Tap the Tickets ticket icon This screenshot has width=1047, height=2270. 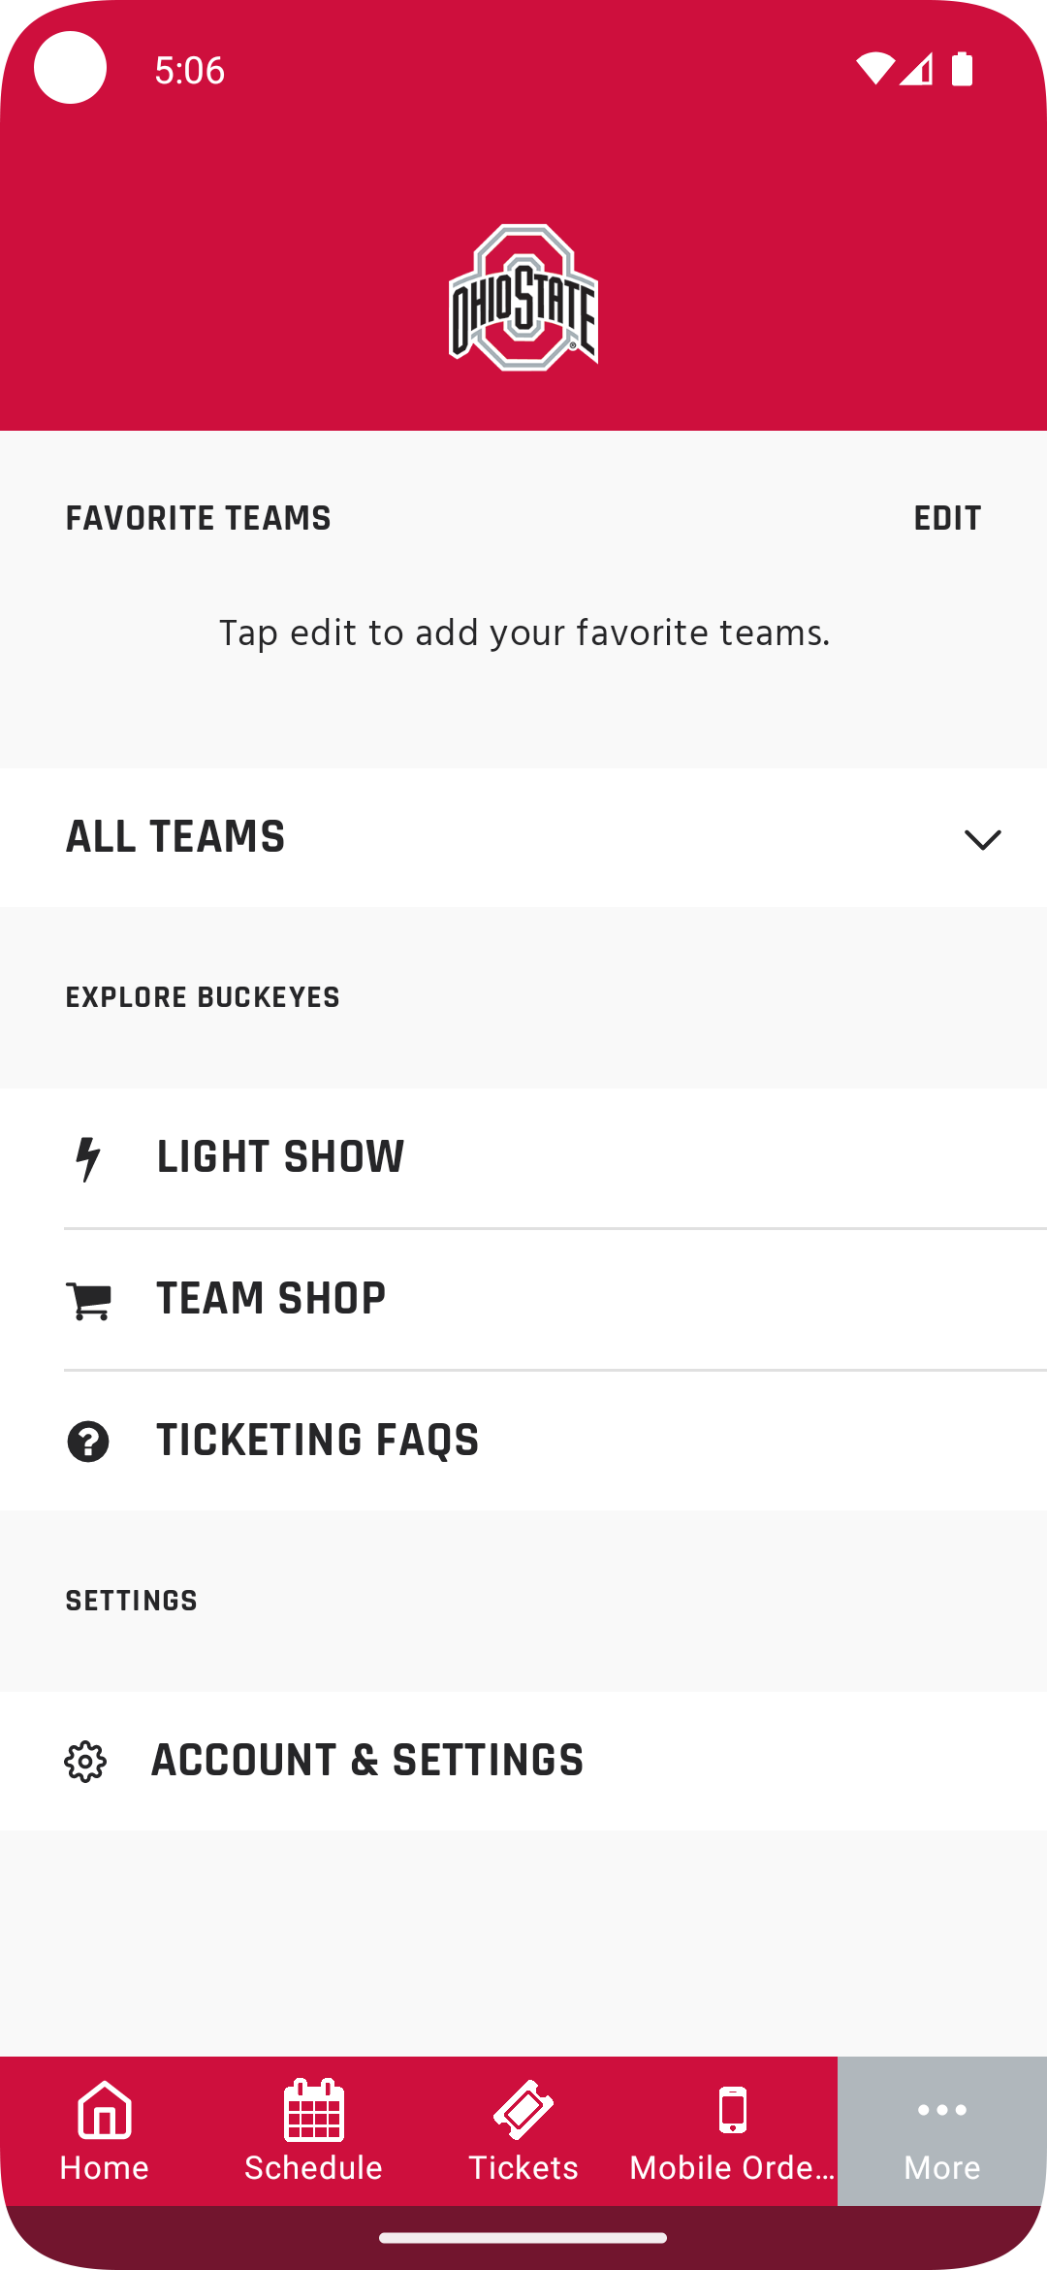(x=523, y=2109)
